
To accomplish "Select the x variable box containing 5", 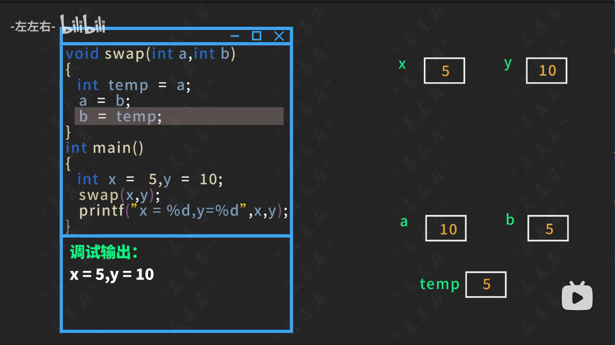I will 444,70.
